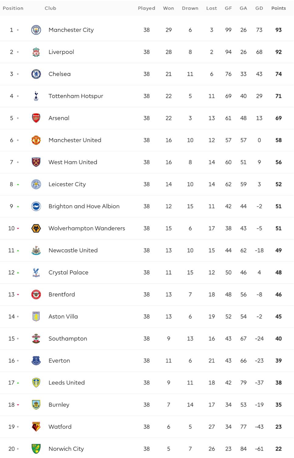Click the Liverpool club crest
Screen dimensions: 294x458
pyautogui.click(x=36, y=52)
